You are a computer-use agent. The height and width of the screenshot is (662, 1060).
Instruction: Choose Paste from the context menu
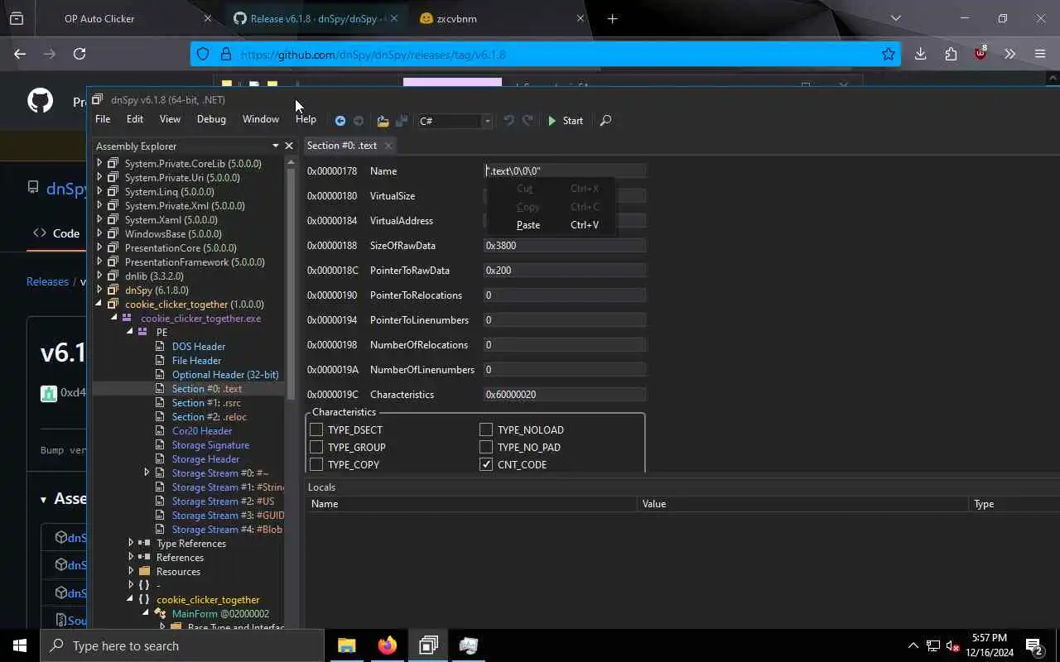pyautogui.click(x=551, y=225)
